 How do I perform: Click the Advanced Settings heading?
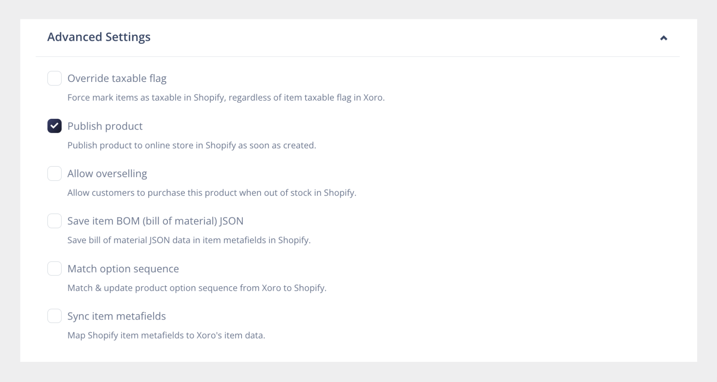[99, 37]
